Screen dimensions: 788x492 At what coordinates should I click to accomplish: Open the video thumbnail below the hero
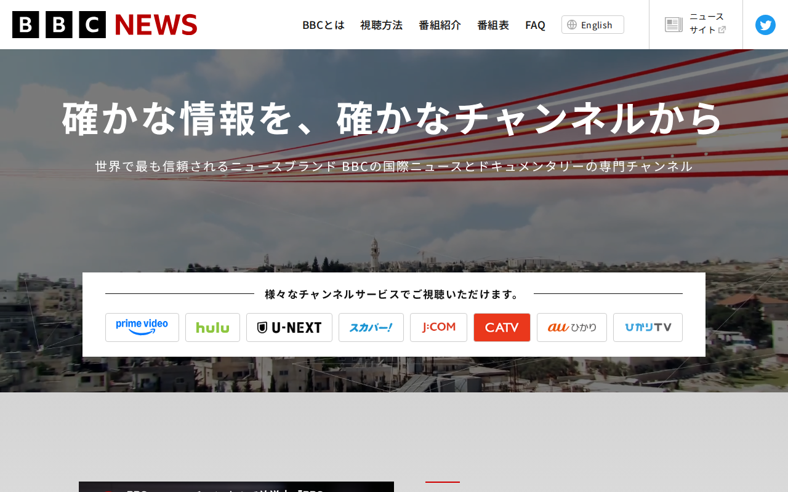[x=236, y=486]
